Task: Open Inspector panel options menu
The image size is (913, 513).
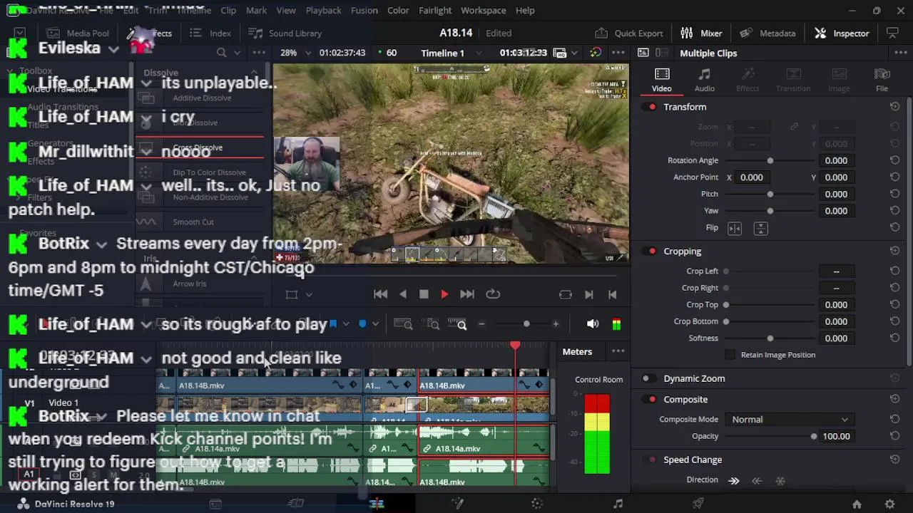Action: [899, 53]
